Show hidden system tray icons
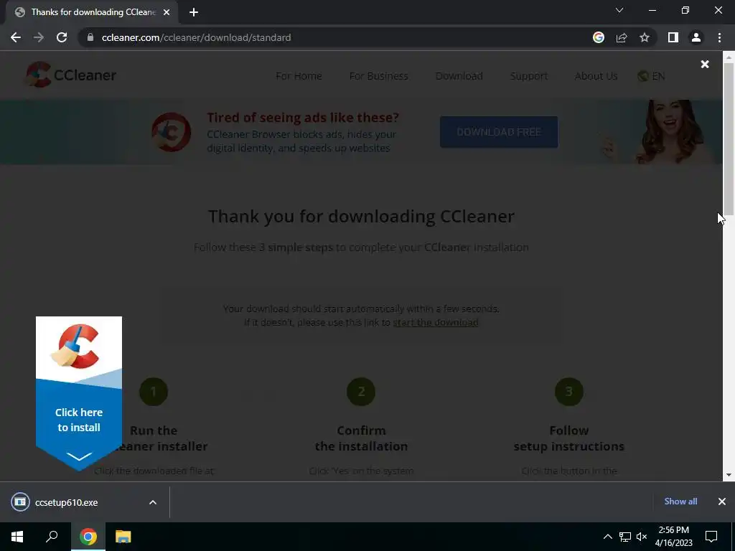The image size is (735, 551). pyautogui.click(x=607, y=537)
